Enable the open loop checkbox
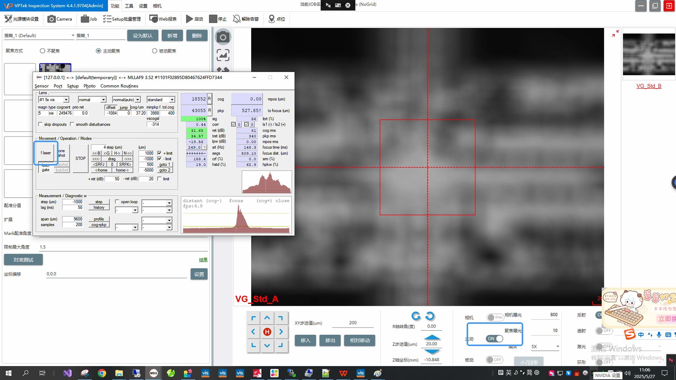676x380 pixels. click(x=117, y=202)
